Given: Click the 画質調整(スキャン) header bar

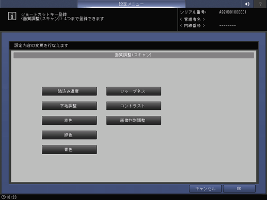Looking at the screenshot, I should click(134, 55).
